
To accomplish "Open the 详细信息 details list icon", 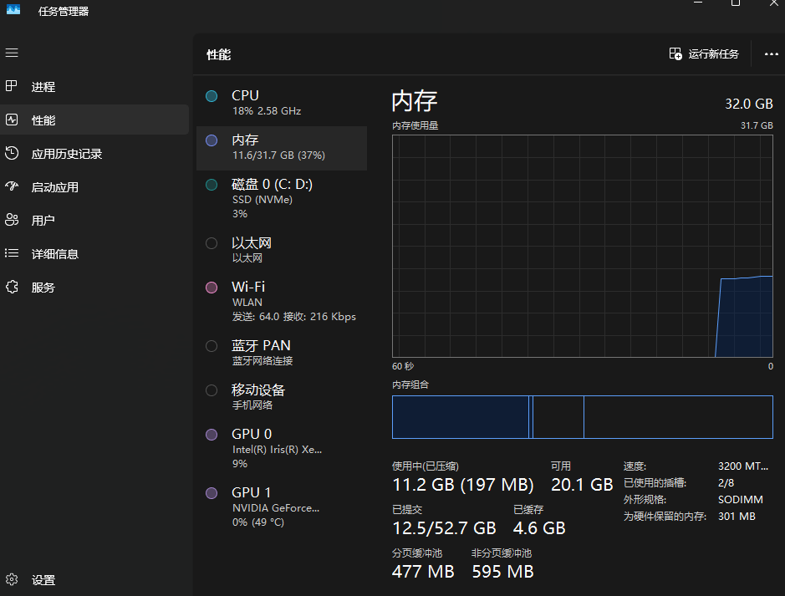I will (12, 253).
